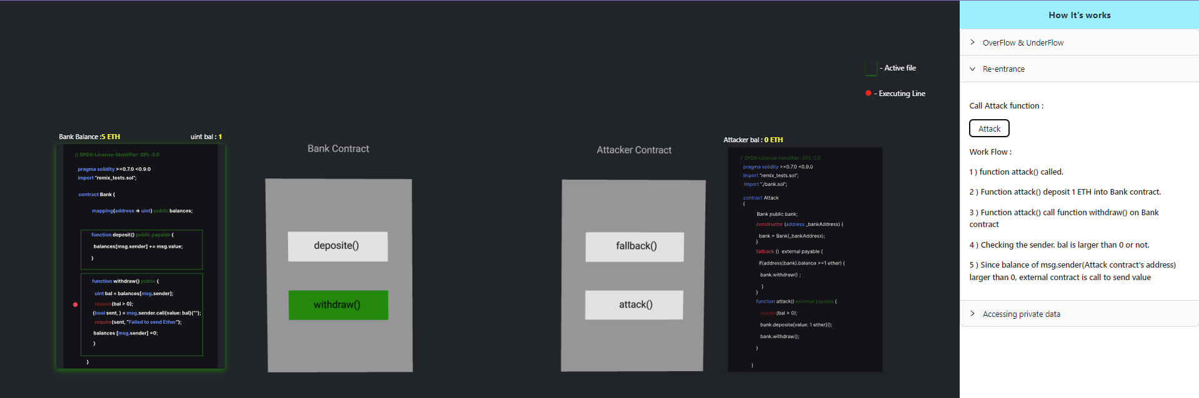This screenshot has height=398, width=1199.
Task: Click the Bank Contract heading
Action: pos(338,148)
